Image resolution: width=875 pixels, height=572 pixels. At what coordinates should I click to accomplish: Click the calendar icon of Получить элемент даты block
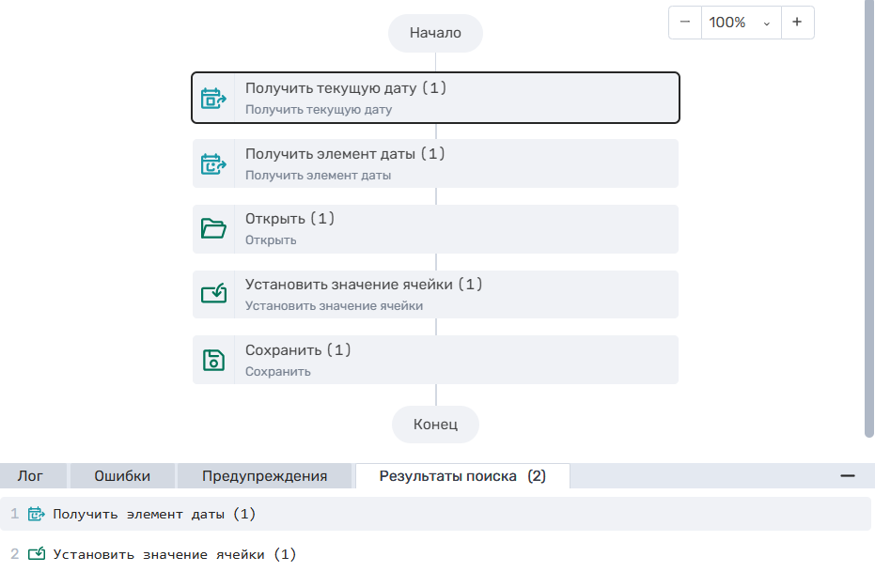tap(214, 163)
